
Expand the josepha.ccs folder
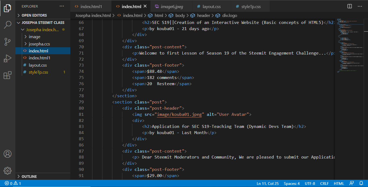(43, 44)
